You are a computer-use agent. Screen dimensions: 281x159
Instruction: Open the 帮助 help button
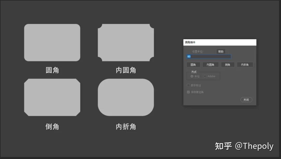(x=221, y=51)
